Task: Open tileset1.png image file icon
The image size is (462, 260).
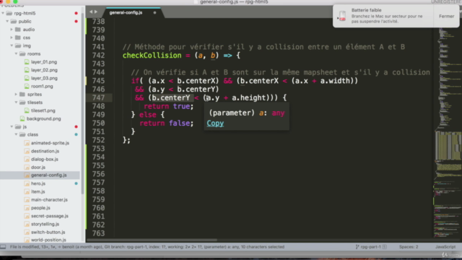Action: [x=27, y=110]
